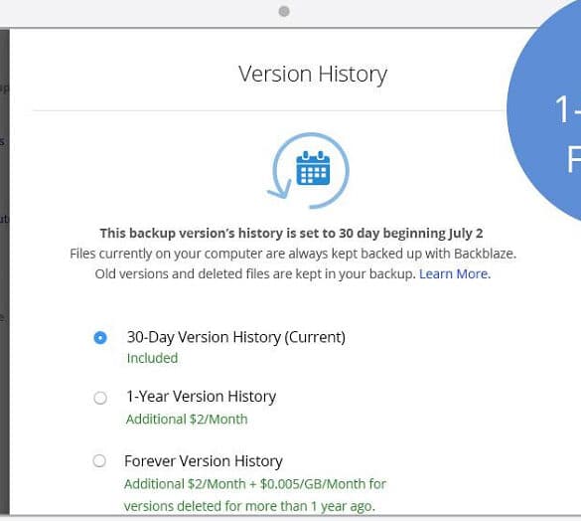Click the 30-Day Version History (Current) label
The image size is (581, 521).
236,337
